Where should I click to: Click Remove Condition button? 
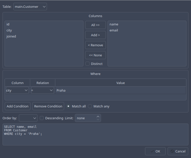(x=48, y=106)
